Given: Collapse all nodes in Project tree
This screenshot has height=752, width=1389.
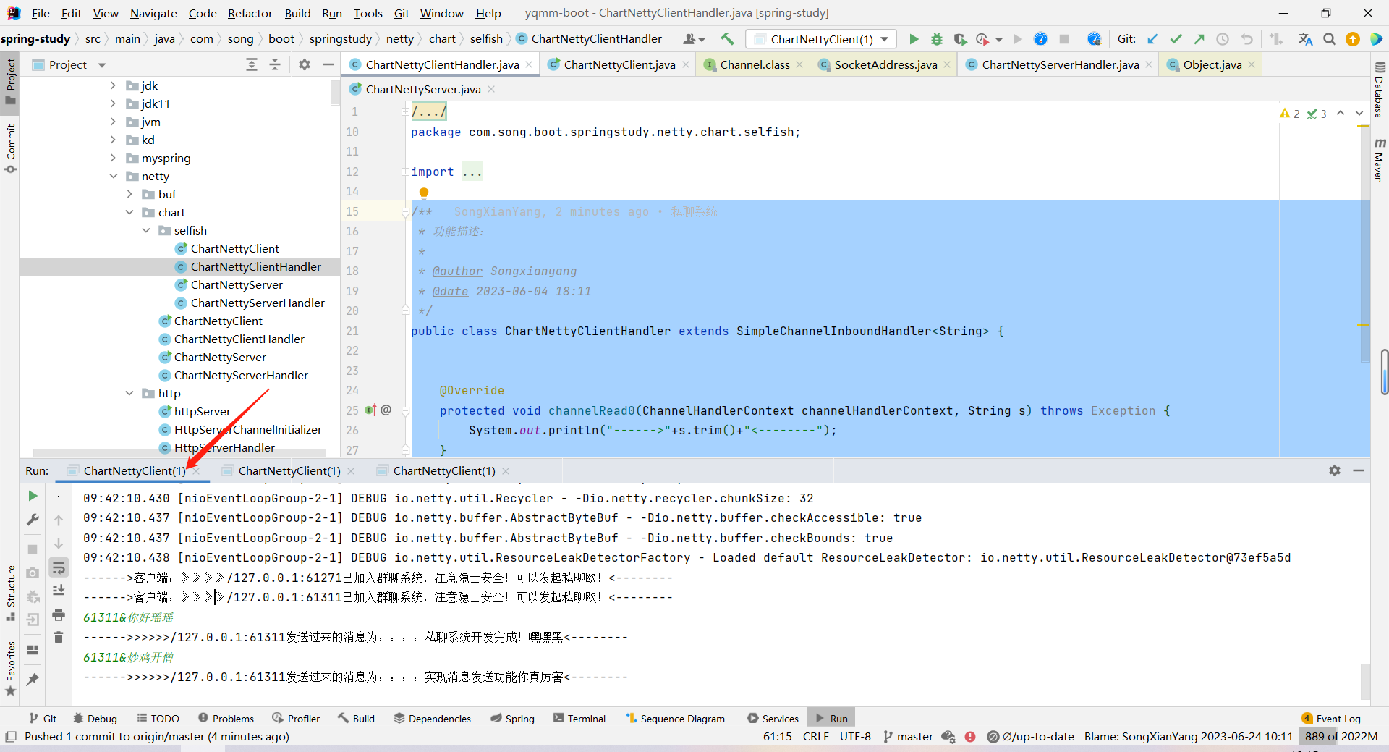Looking at the screenshot, I should (x=275, y=64).
